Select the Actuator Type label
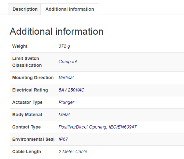184x159 pixels. (27, 102)
